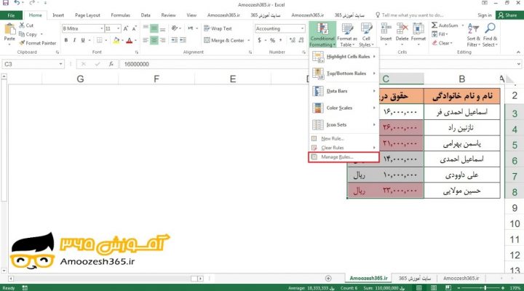Switch to Page Layout view in status bar

434,288
